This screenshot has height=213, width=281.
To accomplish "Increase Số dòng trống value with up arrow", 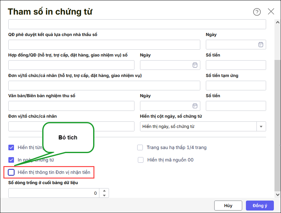I will (x=104, y=191).
